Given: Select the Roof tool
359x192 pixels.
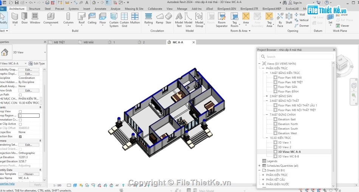Looking at the screenshot, I should pos(82,18).
